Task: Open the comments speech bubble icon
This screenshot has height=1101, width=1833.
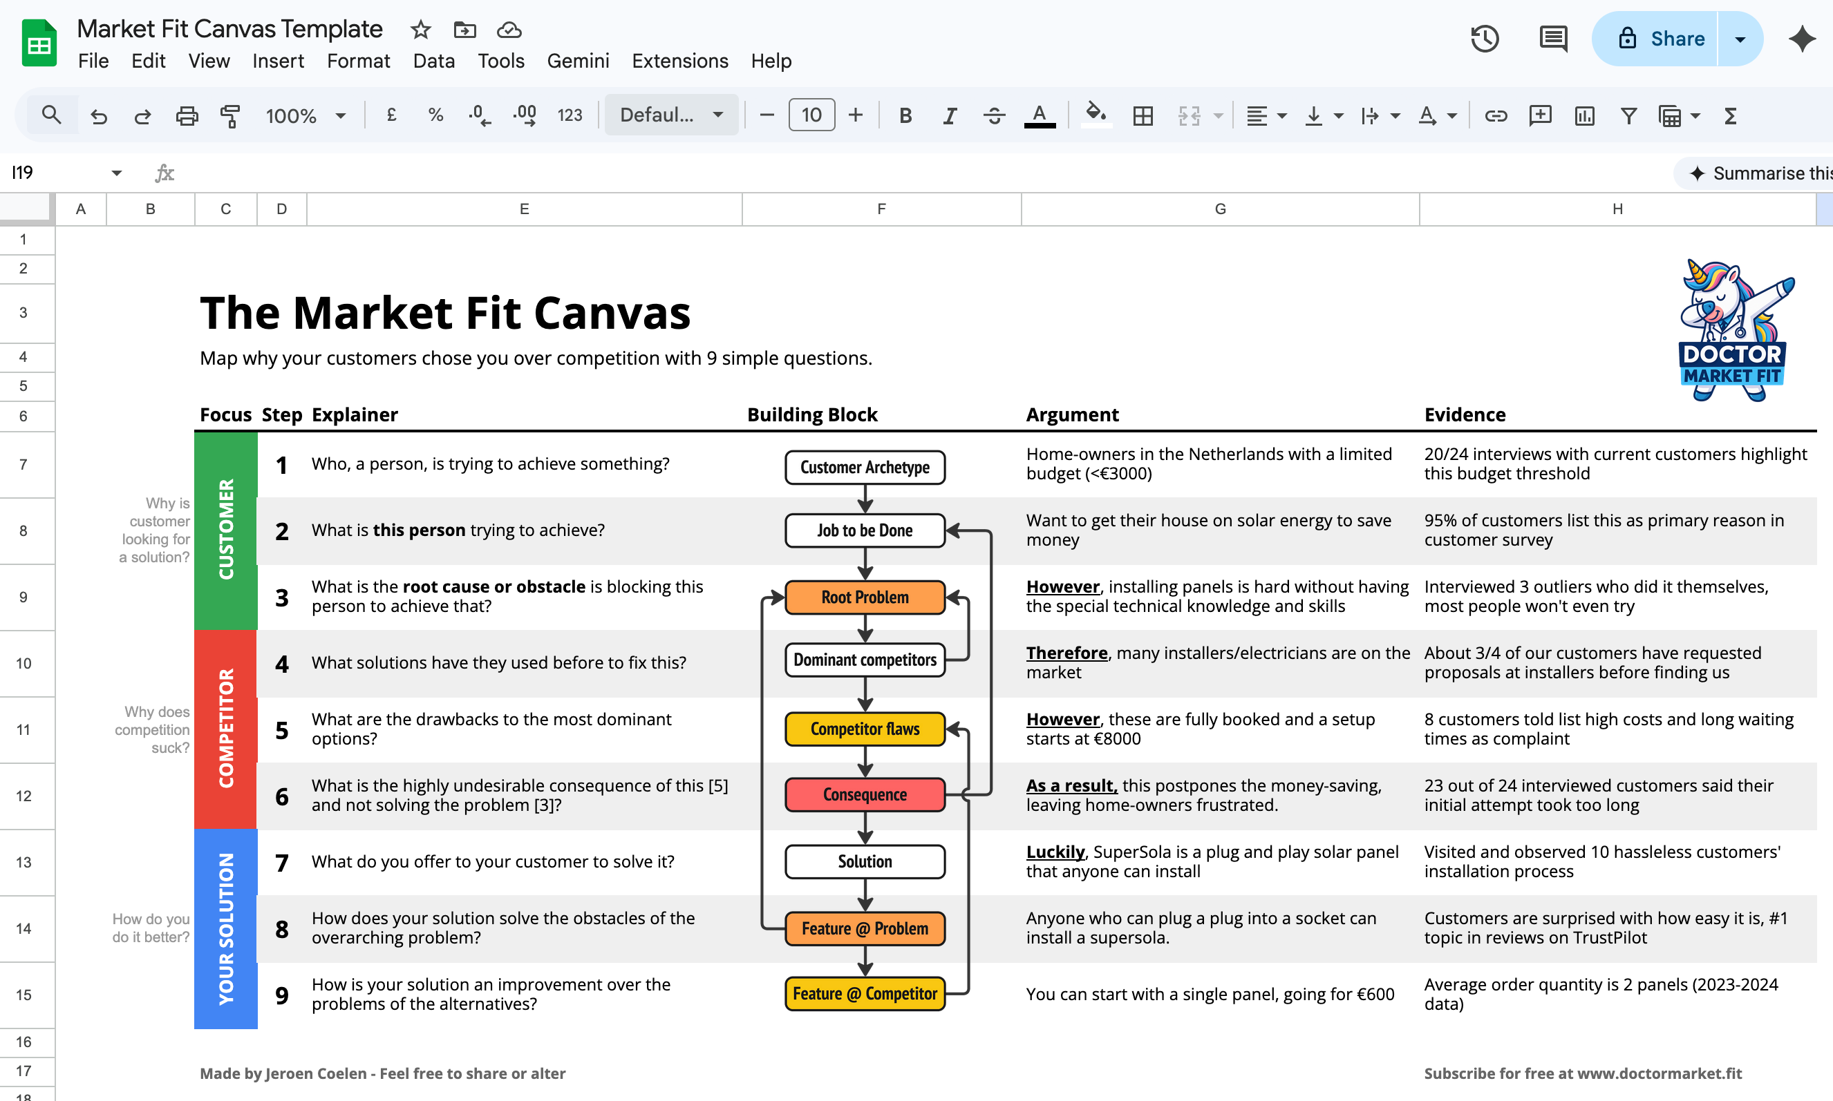Action: pos(1553,39)
